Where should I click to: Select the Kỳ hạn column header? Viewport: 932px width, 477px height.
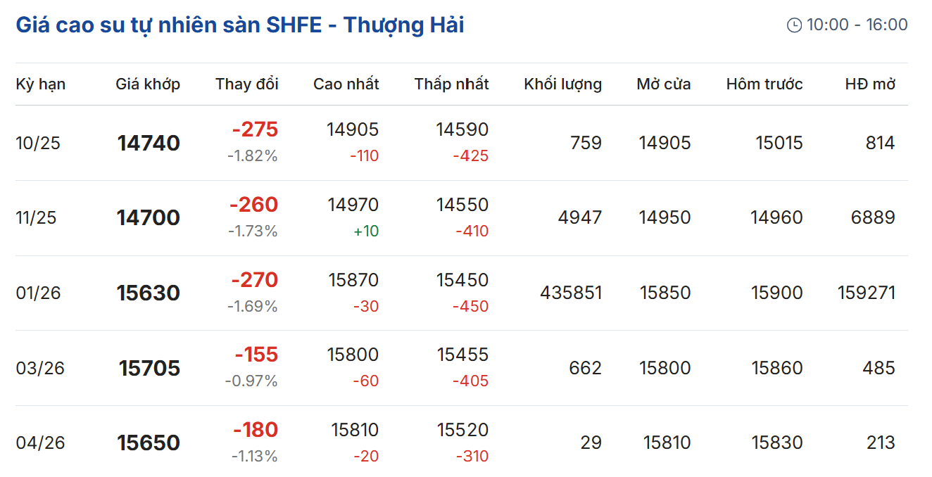[x=41, y=84]
